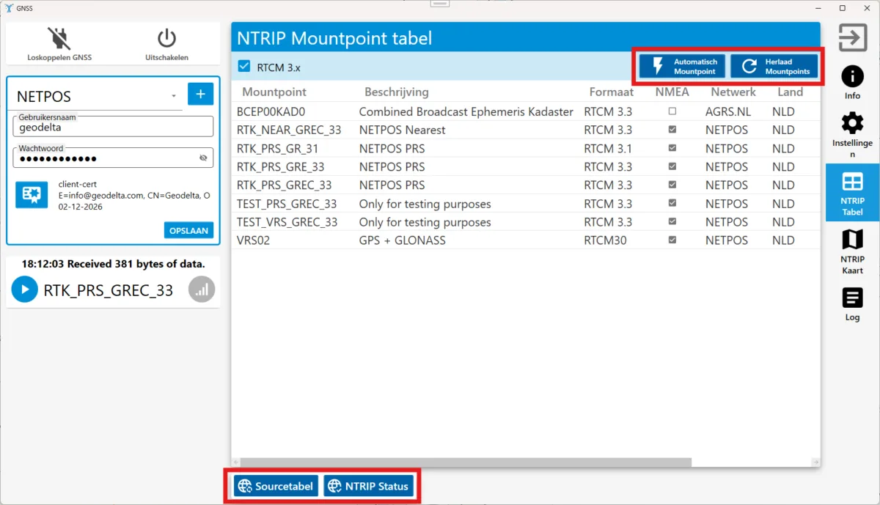This screenshot has width=880, height=505.
Task: Expand the NETPOS profile dropdown
Action: [174, 96]
